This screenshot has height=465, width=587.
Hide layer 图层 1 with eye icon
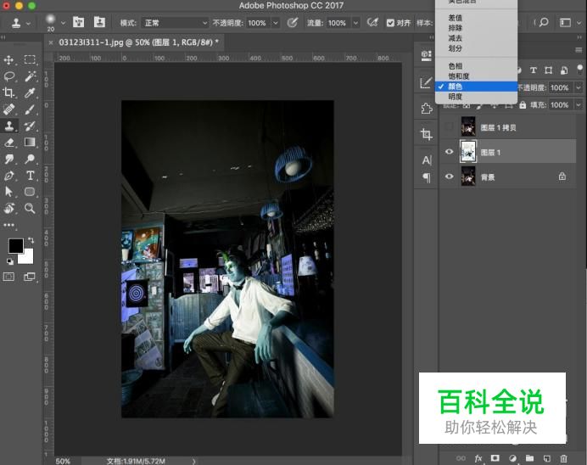point(450,152)
